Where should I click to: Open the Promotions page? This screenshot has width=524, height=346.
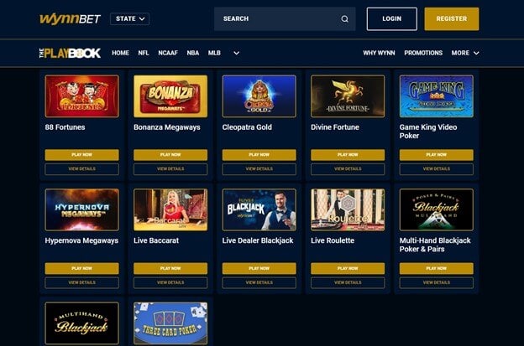[x=423, y=53]
